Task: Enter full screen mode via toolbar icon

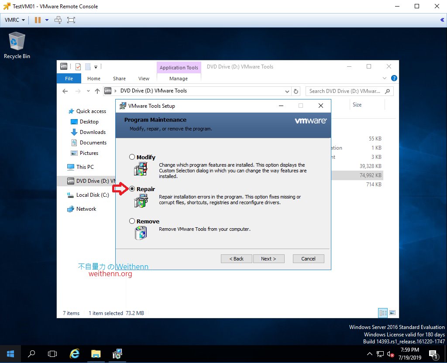Action: (x=71, y=20)
